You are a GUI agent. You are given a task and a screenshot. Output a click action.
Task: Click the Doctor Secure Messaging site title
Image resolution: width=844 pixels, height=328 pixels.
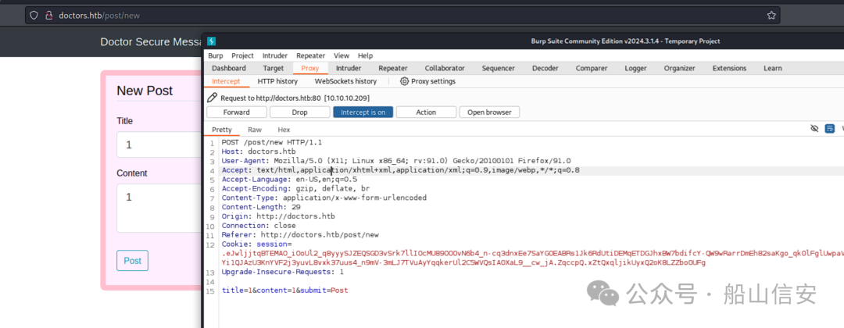click(x=151, y=42)
